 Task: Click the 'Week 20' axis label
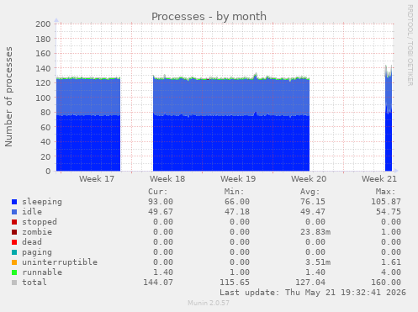click(x=309, y=179)
